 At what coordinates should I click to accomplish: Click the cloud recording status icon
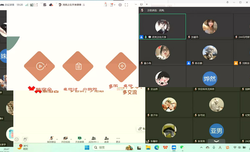pos(51,5)
